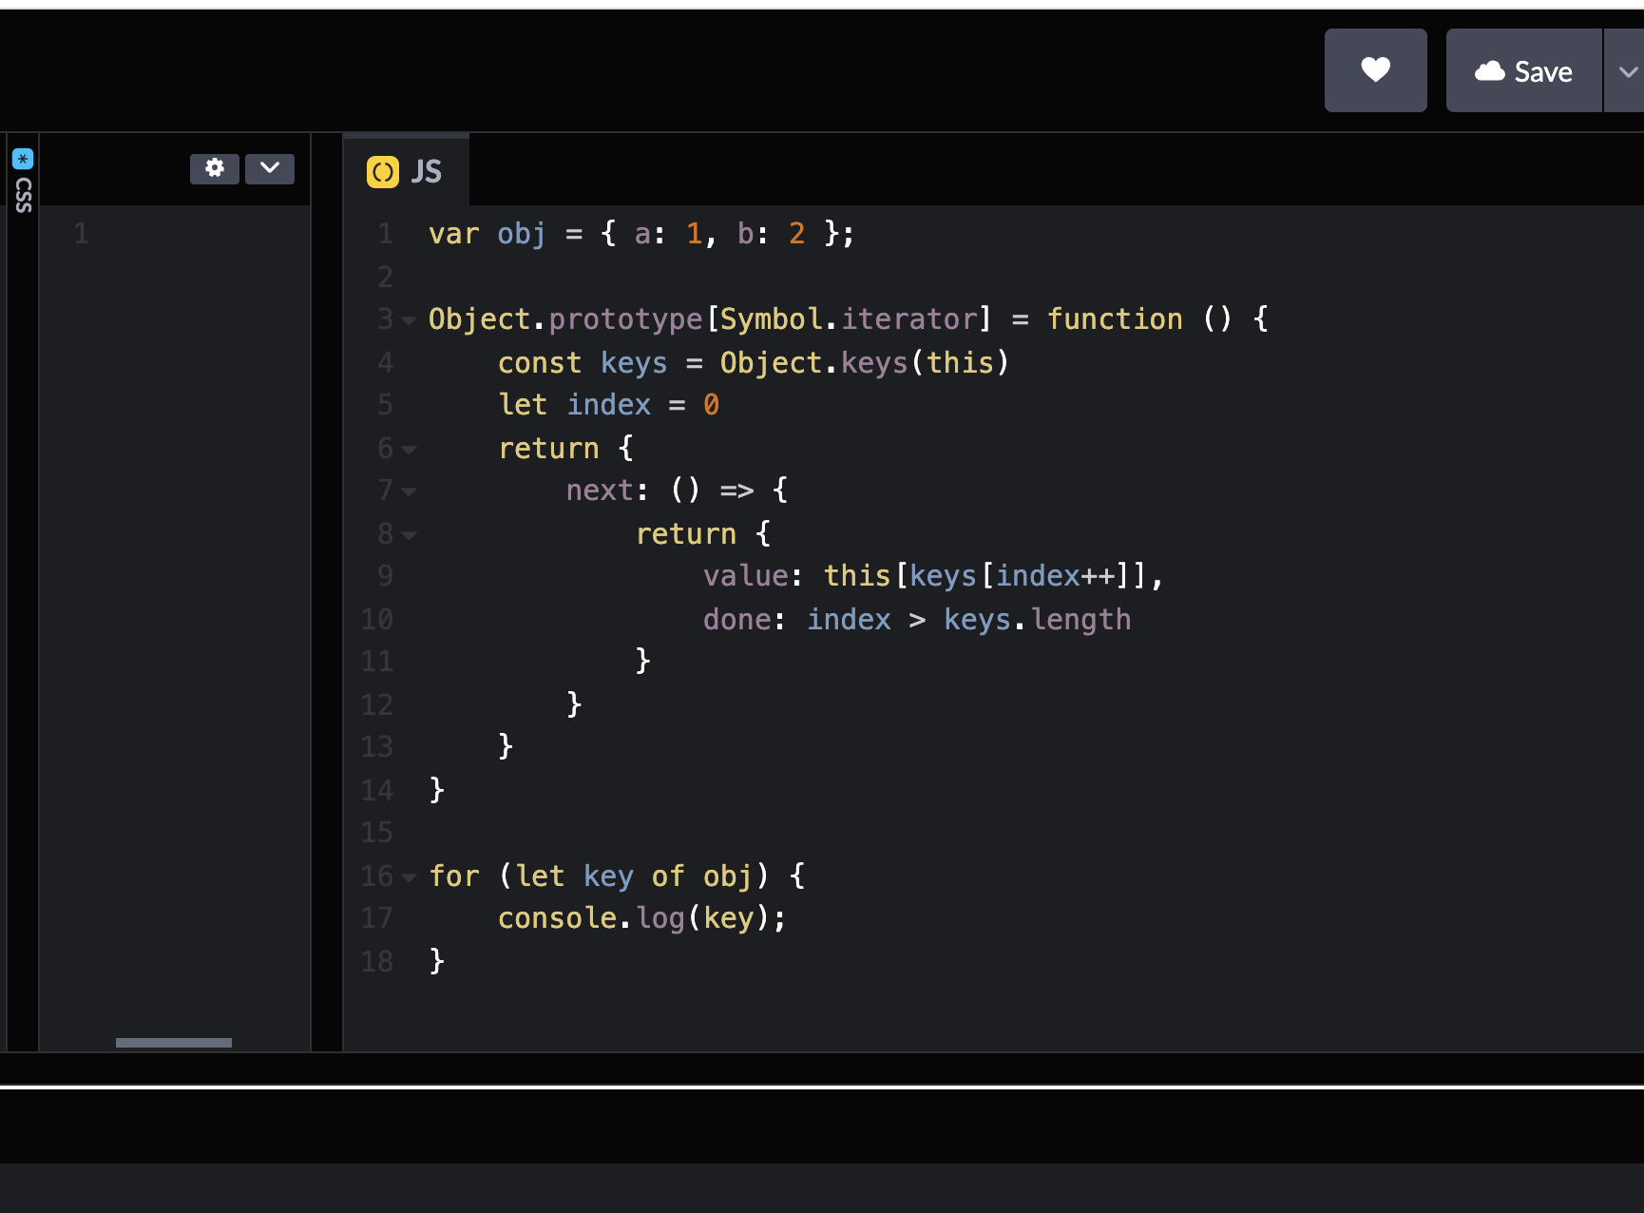Click 'return {' on line 8
This screenshot has width=1644, height=1213.
(703, 534)
